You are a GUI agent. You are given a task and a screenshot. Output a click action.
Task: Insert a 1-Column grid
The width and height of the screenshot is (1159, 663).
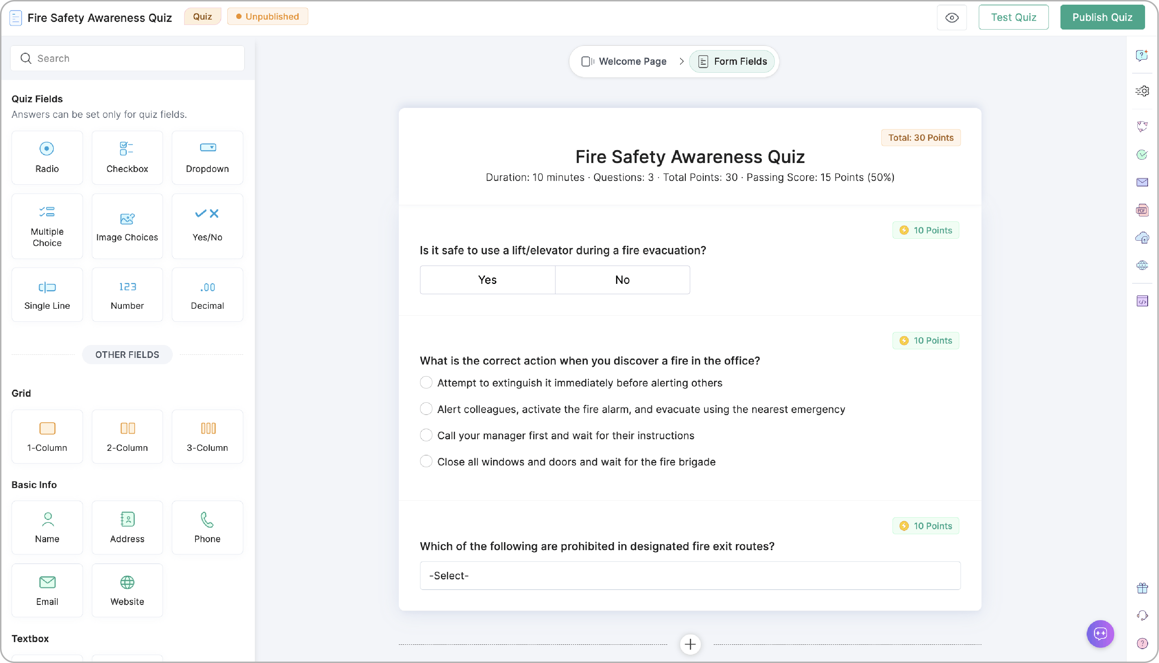(x=47, y=437)
